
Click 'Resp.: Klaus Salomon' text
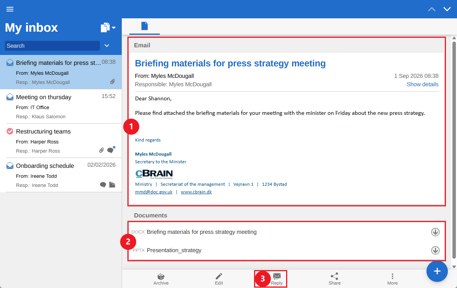[x=40, y=117]
